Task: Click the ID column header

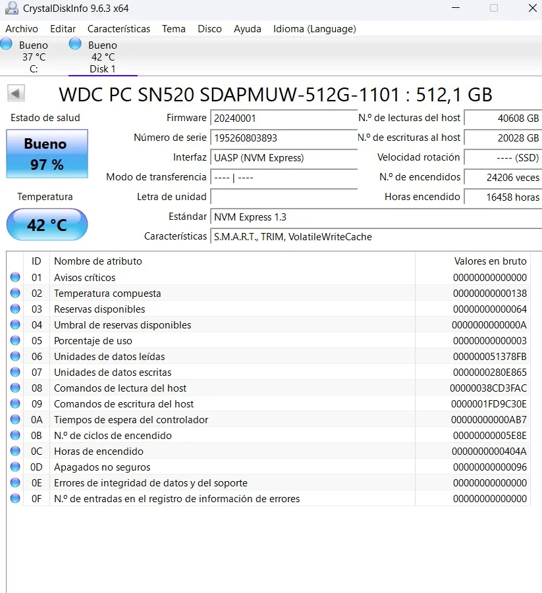Action: pos(36,261)
